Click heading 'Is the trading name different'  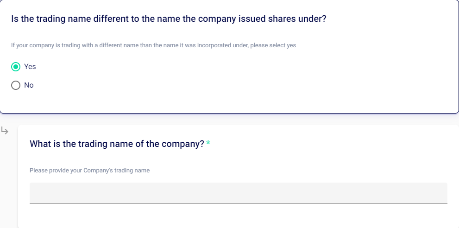(x=93, y=19)
